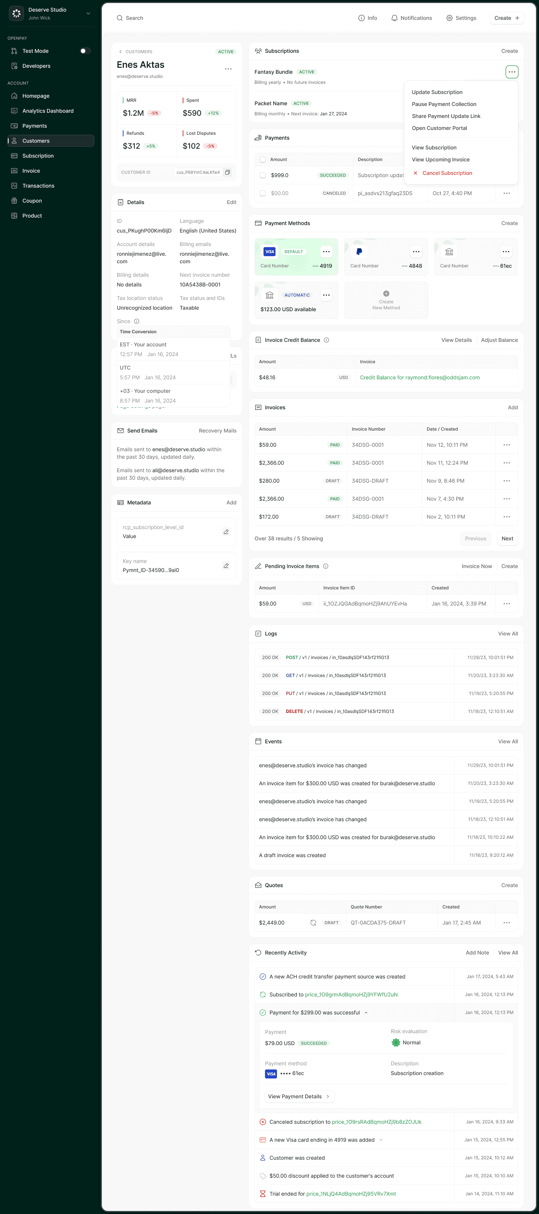539x1214 pixels.
Task: Click Next on invoices pagination
Action: click(507, 539)
